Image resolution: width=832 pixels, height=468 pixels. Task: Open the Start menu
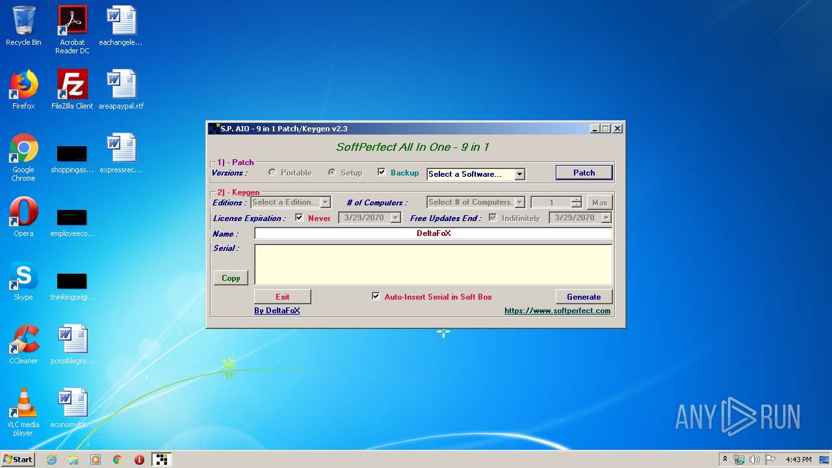18,460
